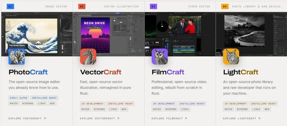Open the Explore VectorCraft link
287x126 pixels.
99,118
